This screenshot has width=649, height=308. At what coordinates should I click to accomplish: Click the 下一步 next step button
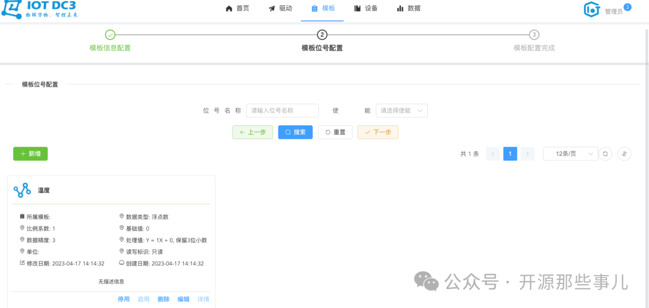378,132
